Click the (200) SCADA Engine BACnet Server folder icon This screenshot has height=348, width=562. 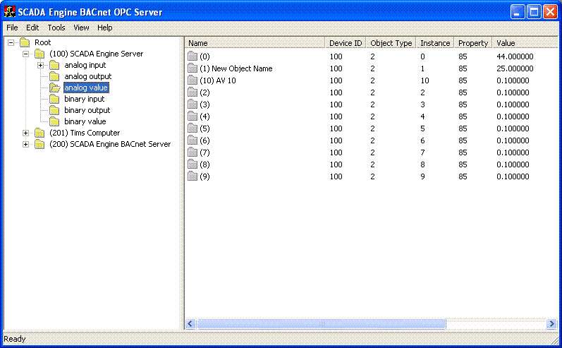click(x=39, y=144)
